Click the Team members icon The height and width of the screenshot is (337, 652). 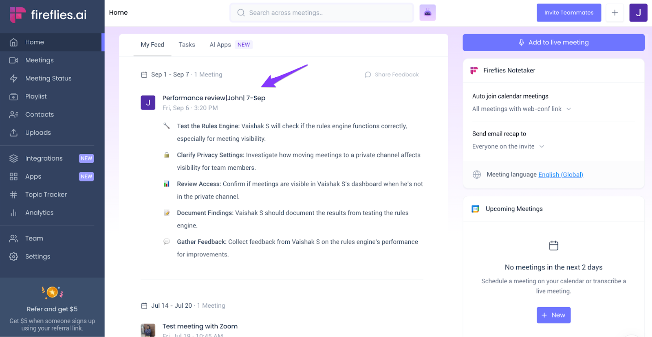[13, 239]
